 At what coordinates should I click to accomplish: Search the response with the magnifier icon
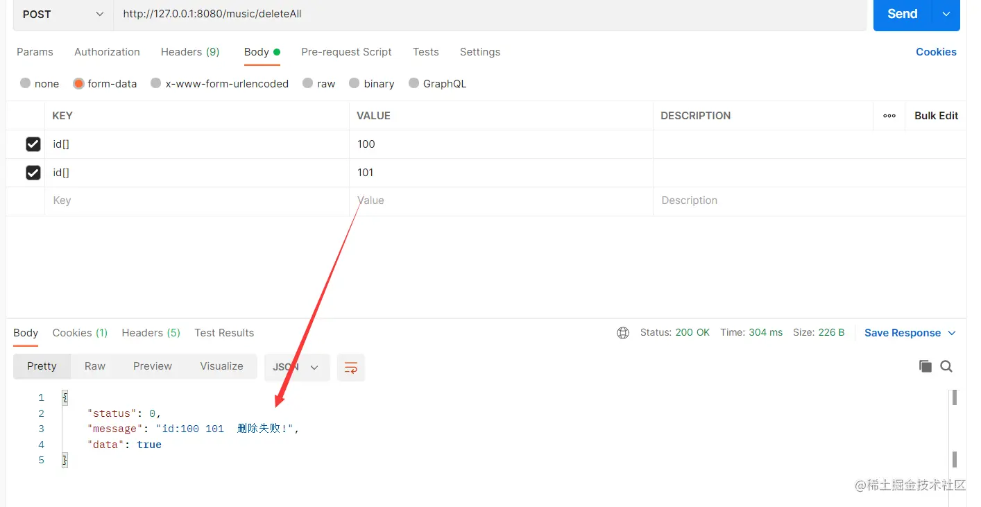point(946,366)
